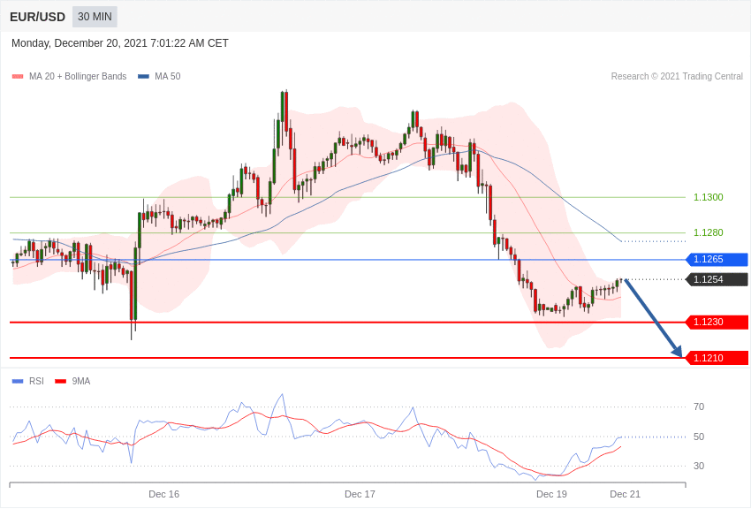This screenshot has height=509, width=751.
Task: Click the RSI 30 level label
Action: click(x=699, y=466)
